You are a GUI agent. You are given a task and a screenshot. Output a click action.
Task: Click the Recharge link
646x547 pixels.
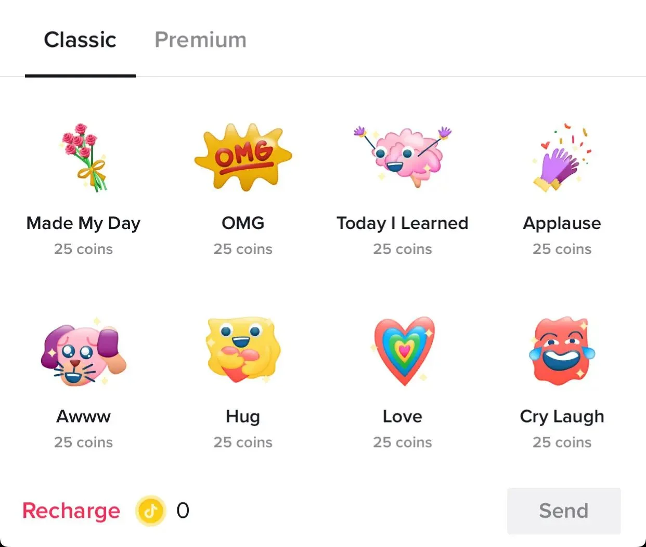pyautogui.click(x=71, y=511)
